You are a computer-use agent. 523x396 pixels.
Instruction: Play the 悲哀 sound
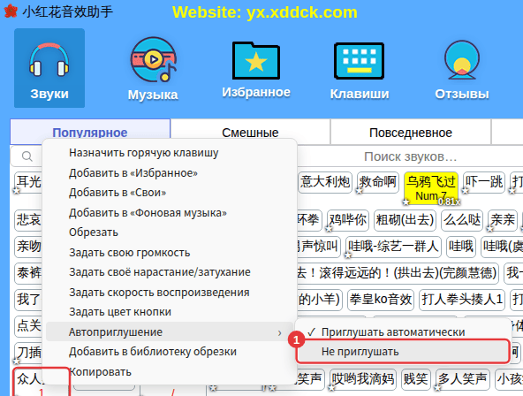point(28,220)
